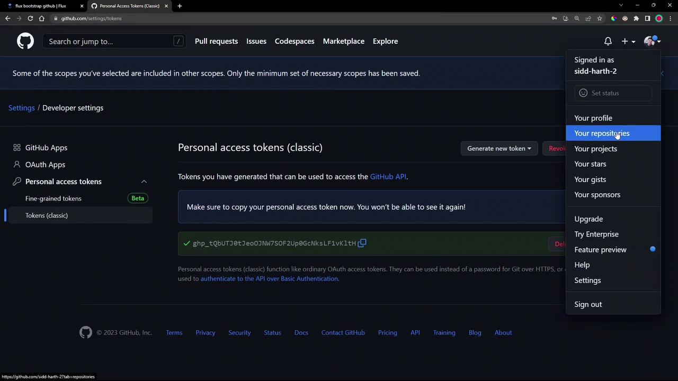Click the Settings breadcrumb link
The image size is (678, 381).
point(21,108)
